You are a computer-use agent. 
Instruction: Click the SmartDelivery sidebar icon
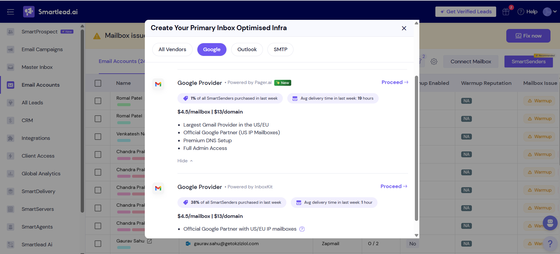click(x=11, y=191)
